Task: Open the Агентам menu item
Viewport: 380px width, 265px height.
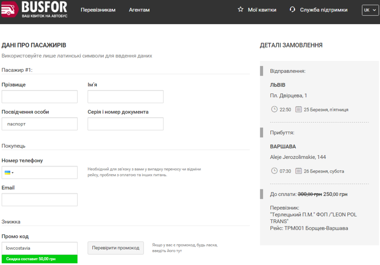Action: (x=139, y=10)
